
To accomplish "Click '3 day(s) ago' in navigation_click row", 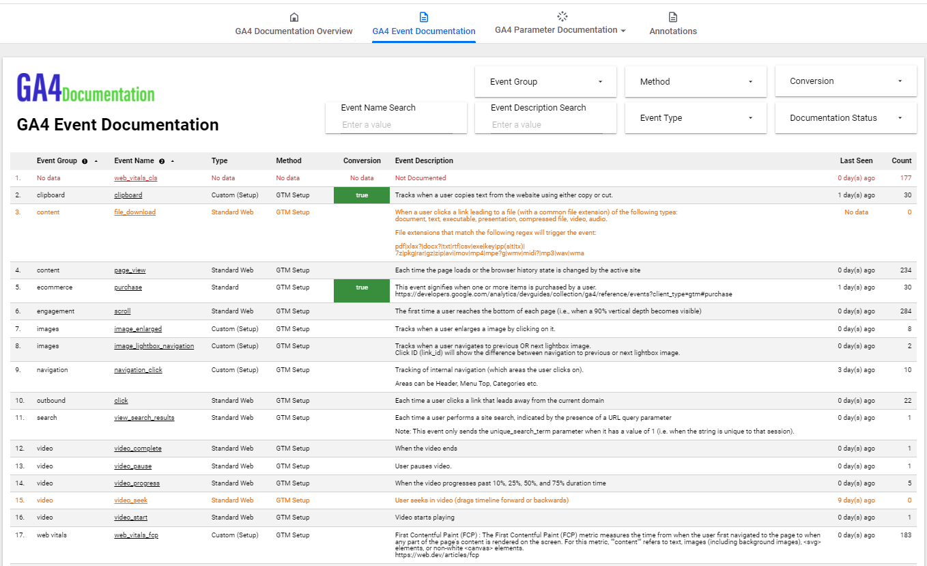I will (x=856, y=370).
